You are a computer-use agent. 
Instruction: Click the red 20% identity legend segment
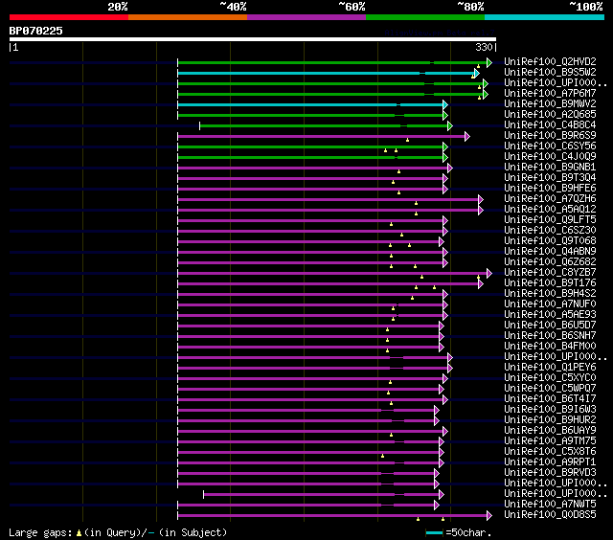click(x=69, y=17)
